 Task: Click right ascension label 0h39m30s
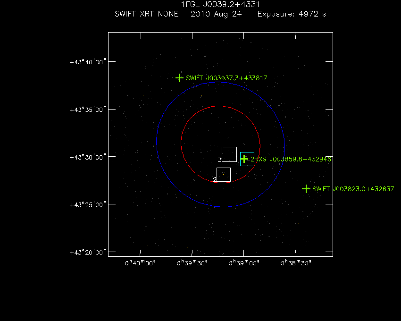coord(192,263)
